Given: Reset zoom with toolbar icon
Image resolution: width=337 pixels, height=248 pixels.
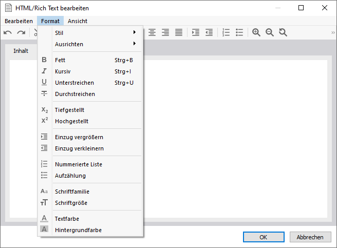Looking at the screenshot, I should (x=283, y=32).
